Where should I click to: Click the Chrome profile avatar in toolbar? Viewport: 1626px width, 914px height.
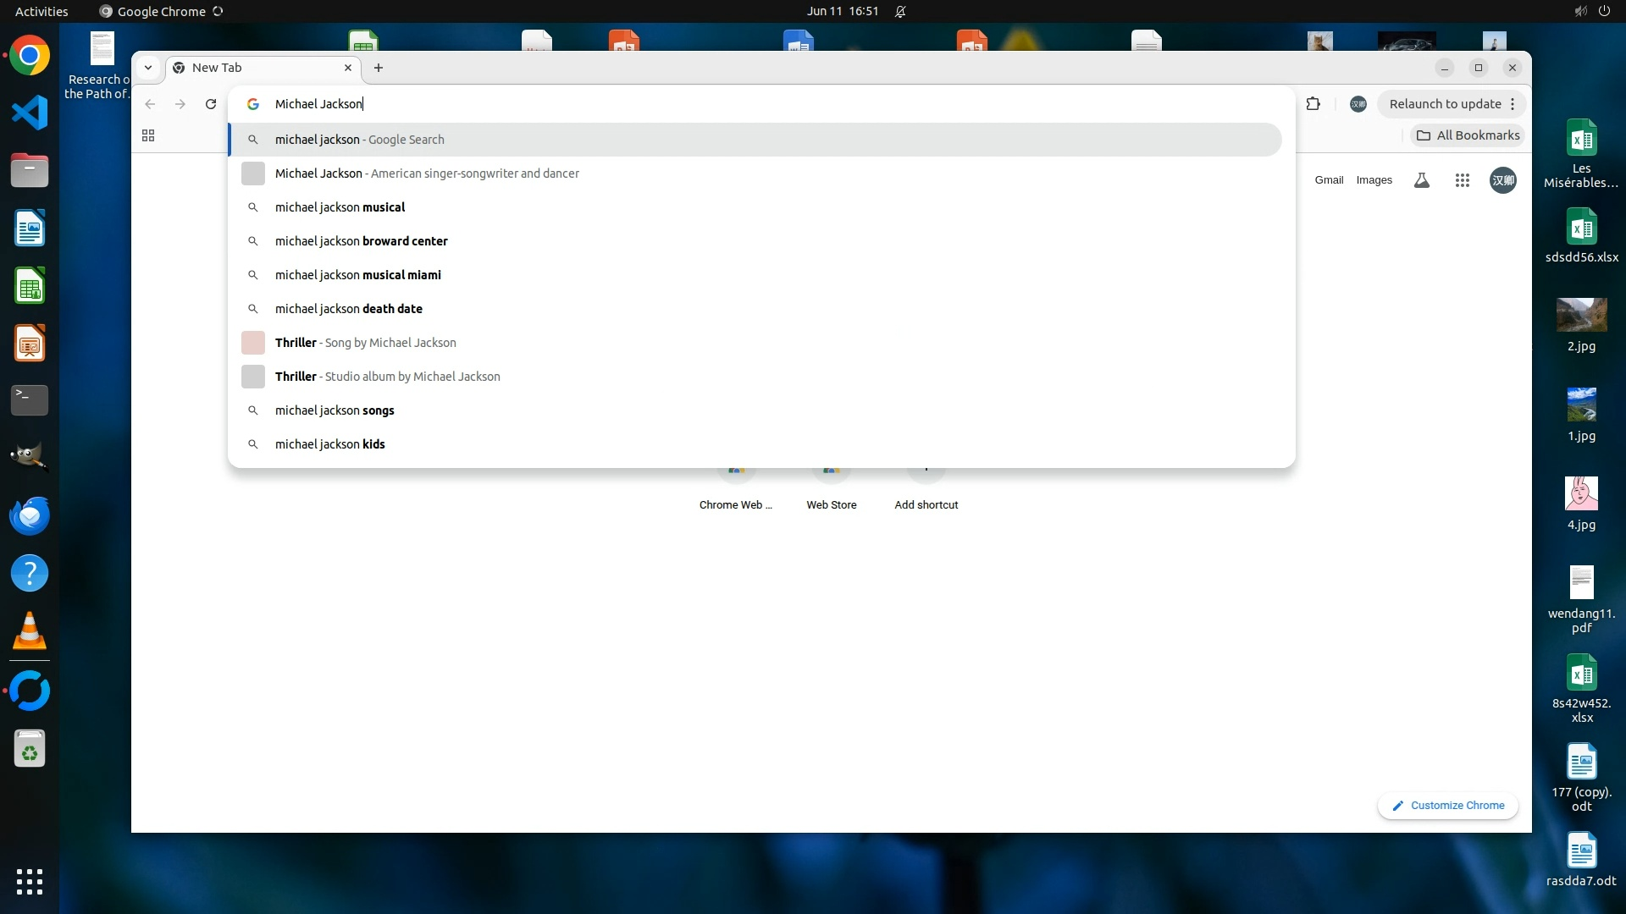click(1358, 104)
